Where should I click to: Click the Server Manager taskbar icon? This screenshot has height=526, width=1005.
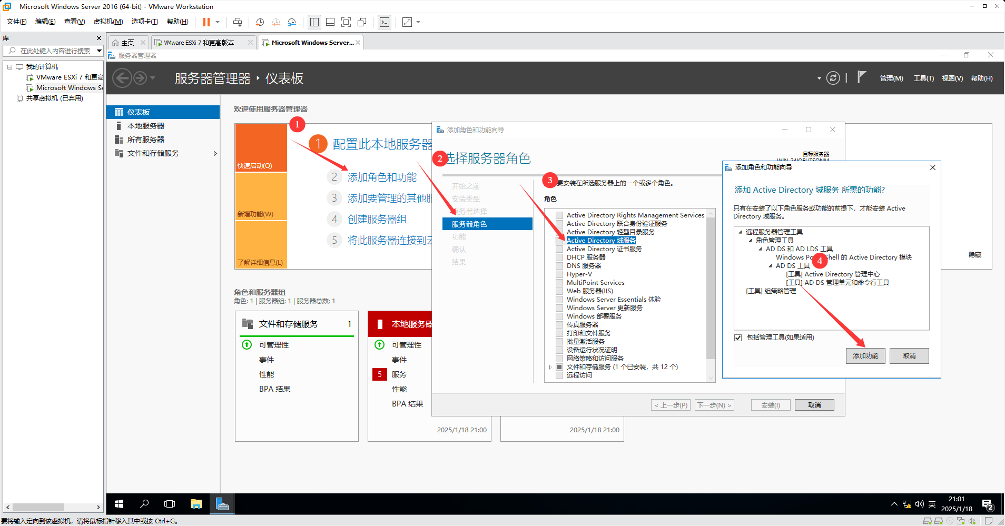[222, 504]
